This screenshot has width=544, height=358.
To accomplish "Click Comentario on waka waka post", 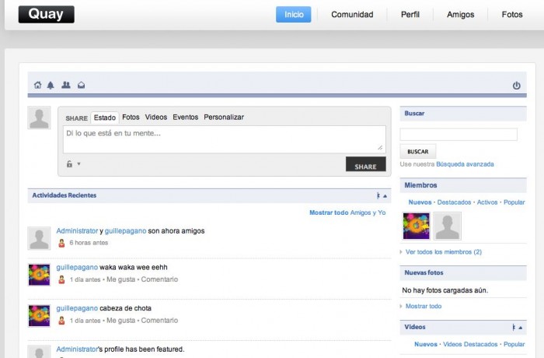I will (x=159, y=279).
